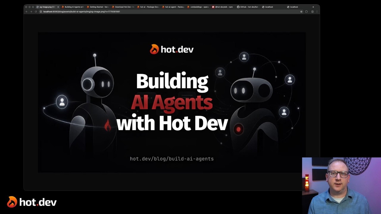Click the Building AI Agents og image
Image resolution: width=381 pixels, height=214 pixels.
pos(172,102)
